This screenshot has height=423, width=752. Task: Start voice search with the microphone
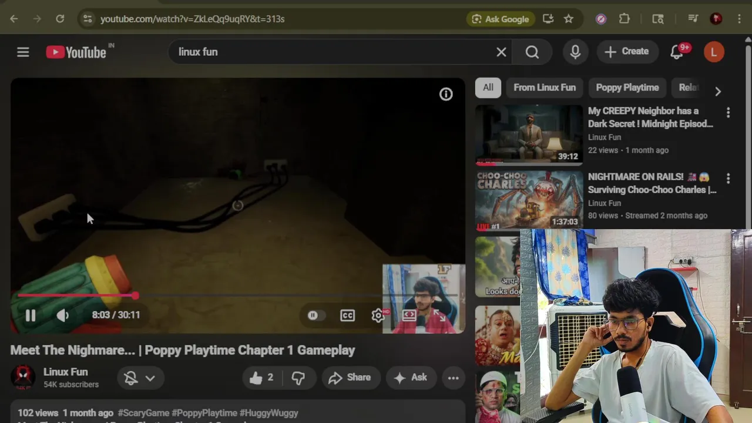click(x=576, y=52)
